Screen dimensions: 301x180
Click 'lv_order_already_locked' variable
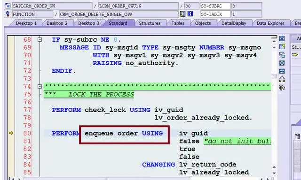[202, 118]
